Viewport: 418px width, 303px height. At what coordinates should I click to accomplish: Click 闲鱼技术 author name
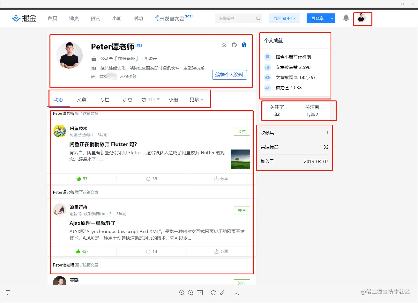pos(79,128)
